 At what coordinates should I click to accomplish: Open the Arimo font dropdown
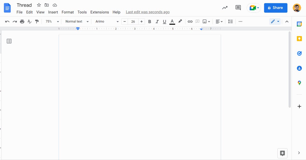click(107, 22)
